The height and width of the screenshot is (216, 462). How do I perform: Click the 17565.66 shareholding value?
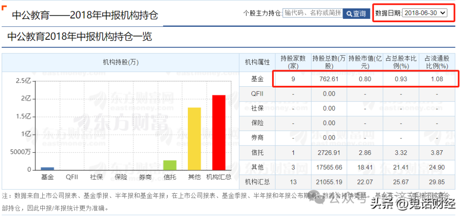click(329, 167)
